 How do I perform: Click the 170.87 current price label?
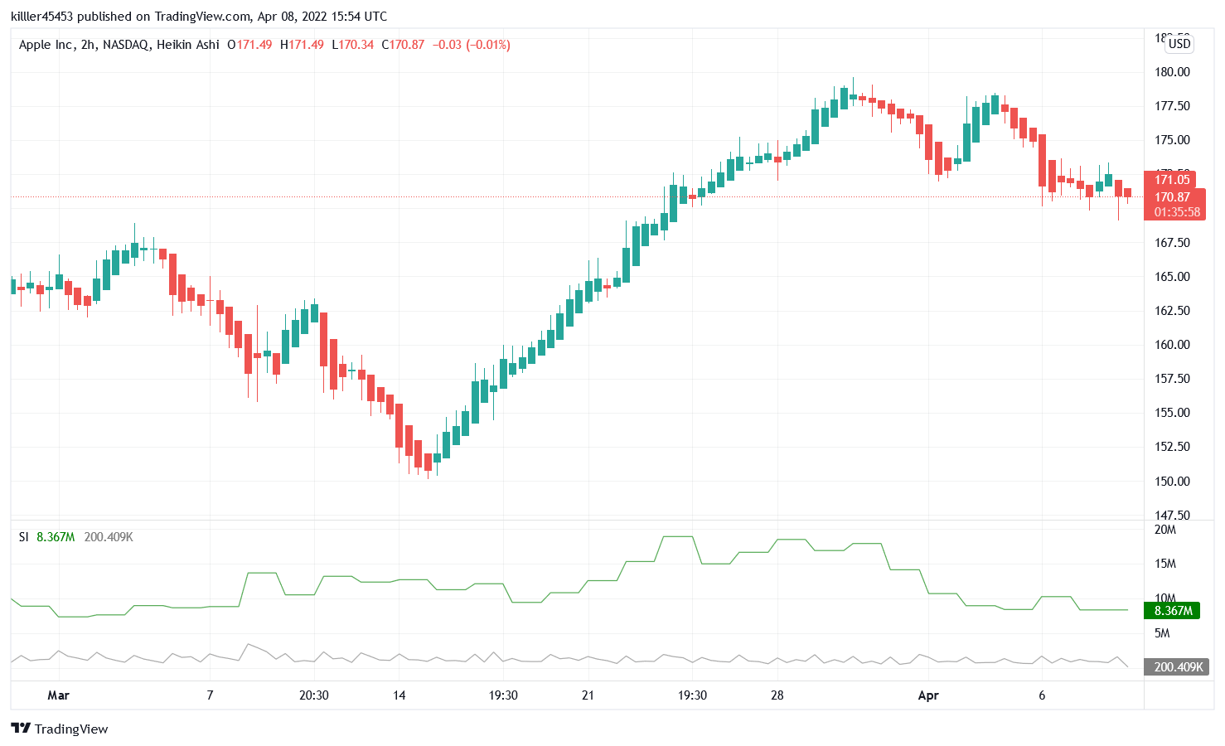1172,197
